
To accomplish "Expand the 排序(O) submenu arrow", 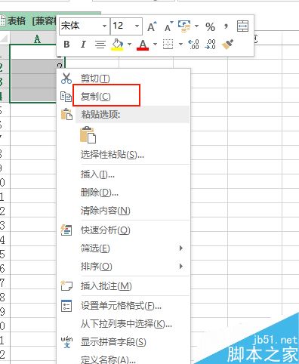I will point(181,267).
